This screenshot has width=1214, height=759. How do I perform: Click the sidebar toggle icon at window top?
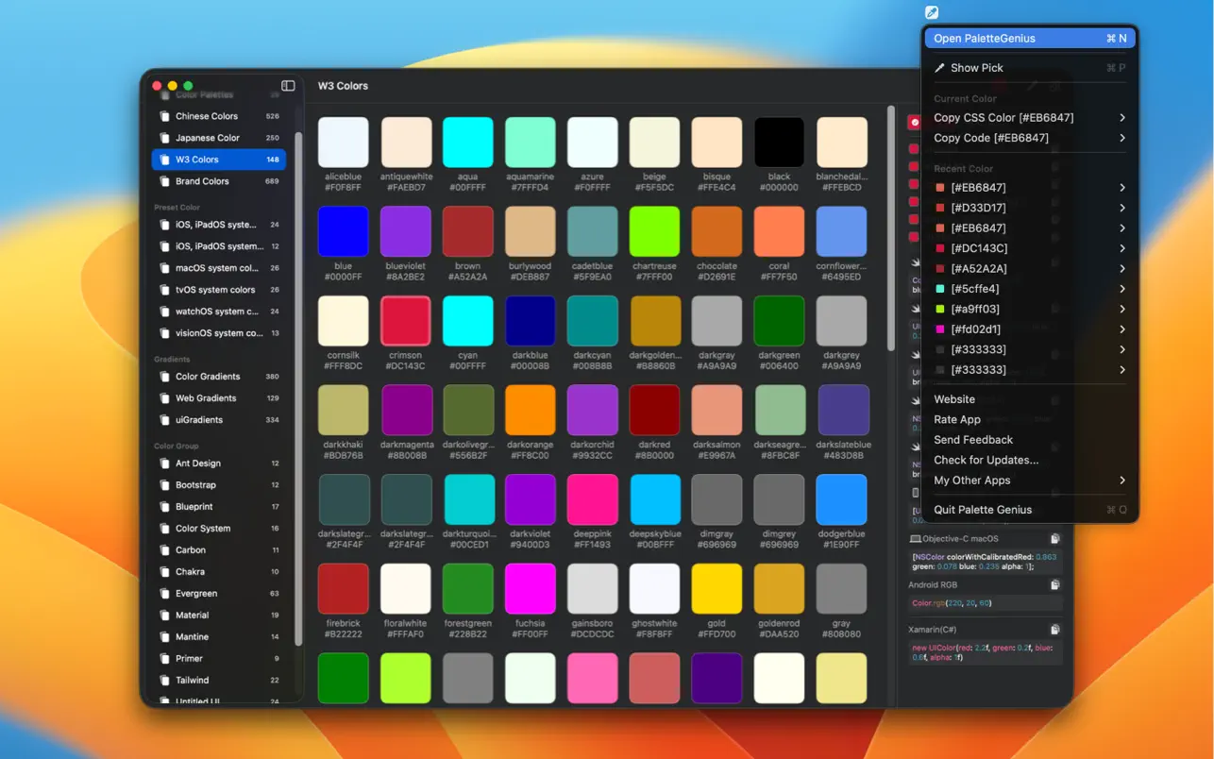[x=286, y=84]
